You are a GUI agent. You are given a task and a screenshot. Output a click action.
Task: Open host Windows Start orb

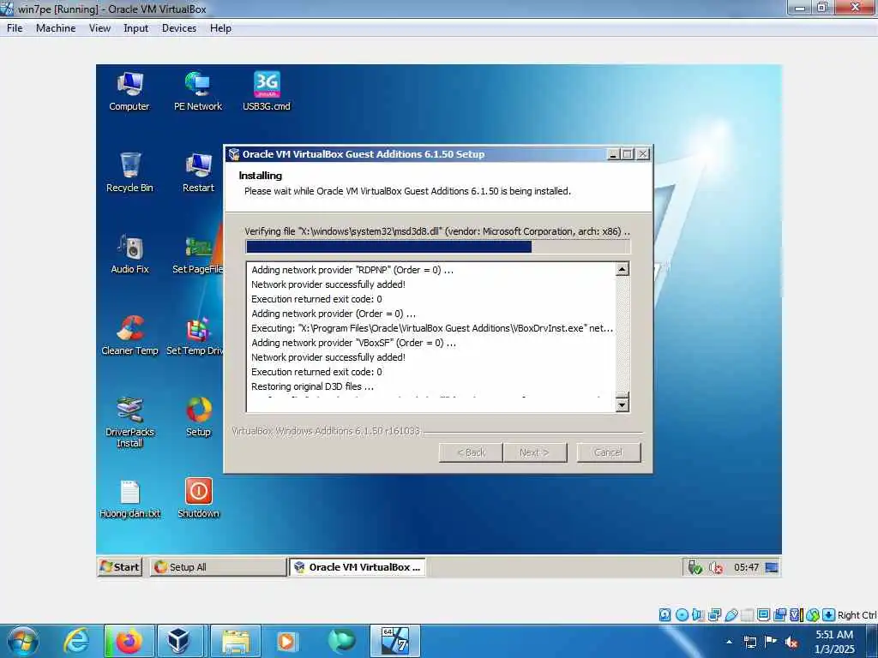[x=23, y=641]
